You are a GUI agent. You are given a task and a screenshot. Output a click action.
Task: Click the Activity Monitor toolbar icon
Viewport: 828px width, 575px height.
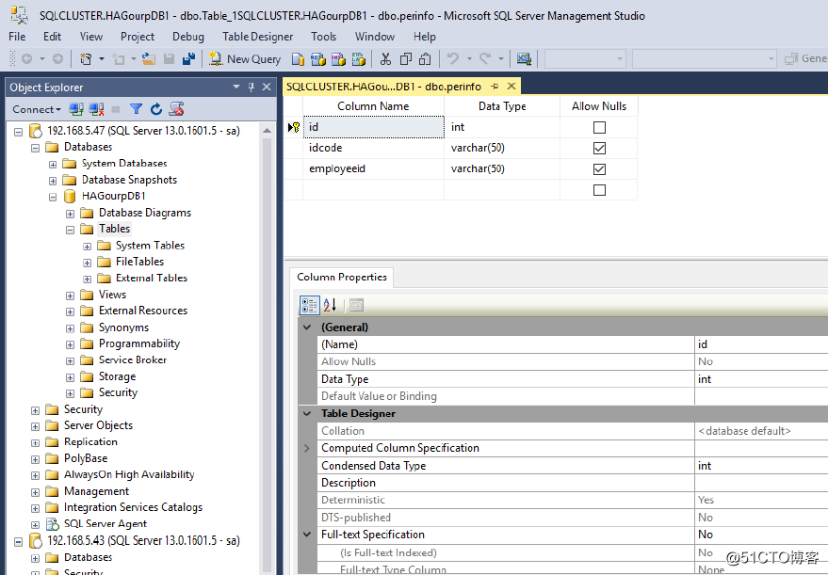coord(524,59)
